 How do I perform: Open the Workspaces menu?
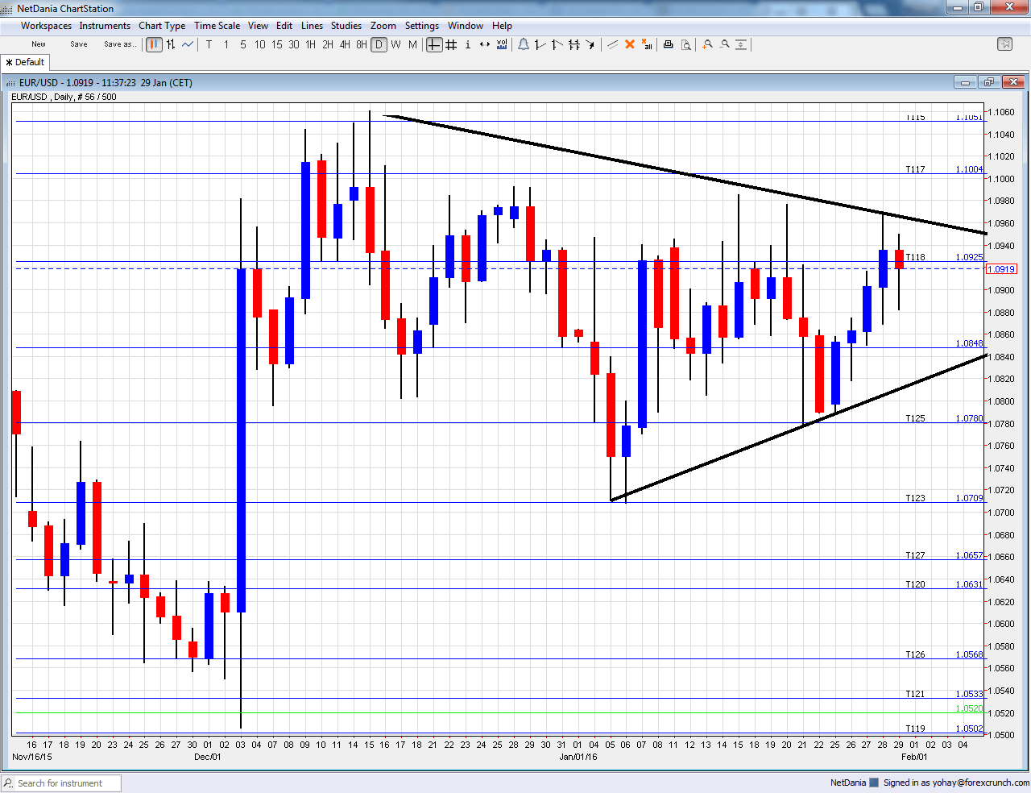46,26
